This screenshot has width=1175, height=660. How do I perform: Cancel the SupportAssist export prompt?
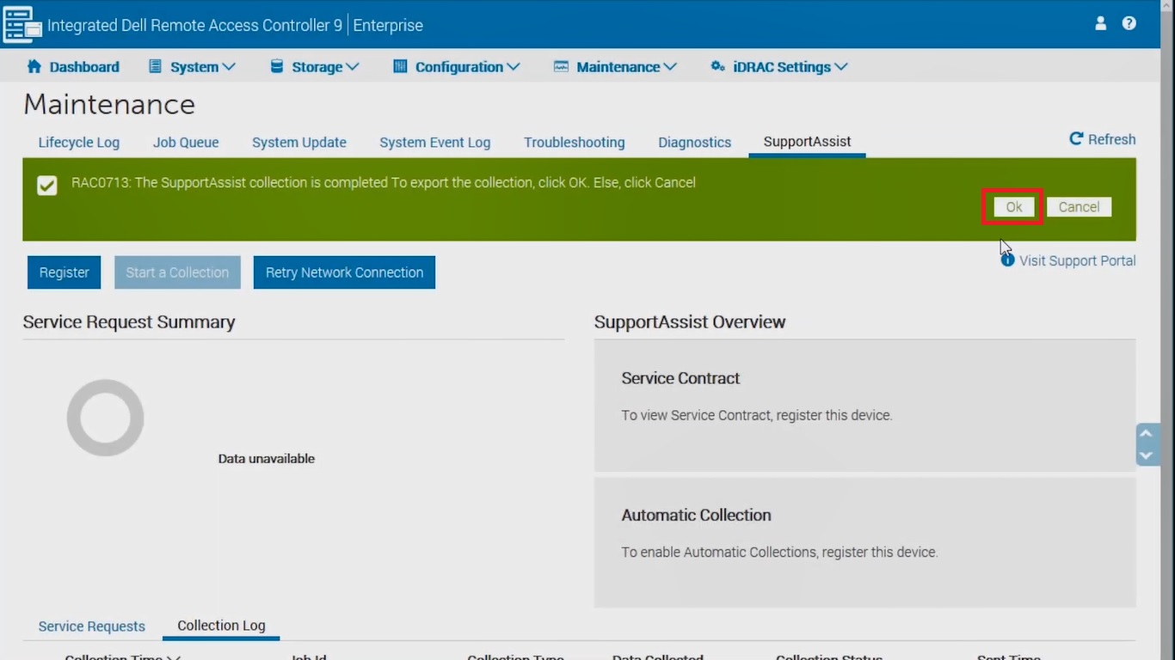[1079, 207]
